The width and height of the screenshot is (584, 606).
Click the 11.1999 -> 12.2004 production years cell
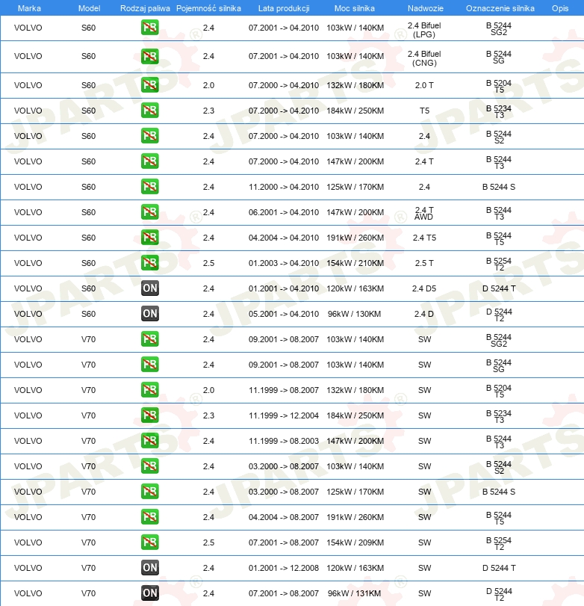[x=283, y=415]
